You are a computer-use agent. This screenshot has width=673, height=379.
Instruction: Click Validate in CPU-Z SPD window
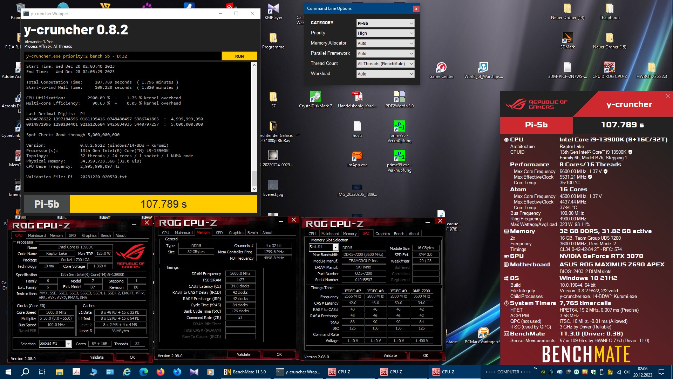[390, 355]
